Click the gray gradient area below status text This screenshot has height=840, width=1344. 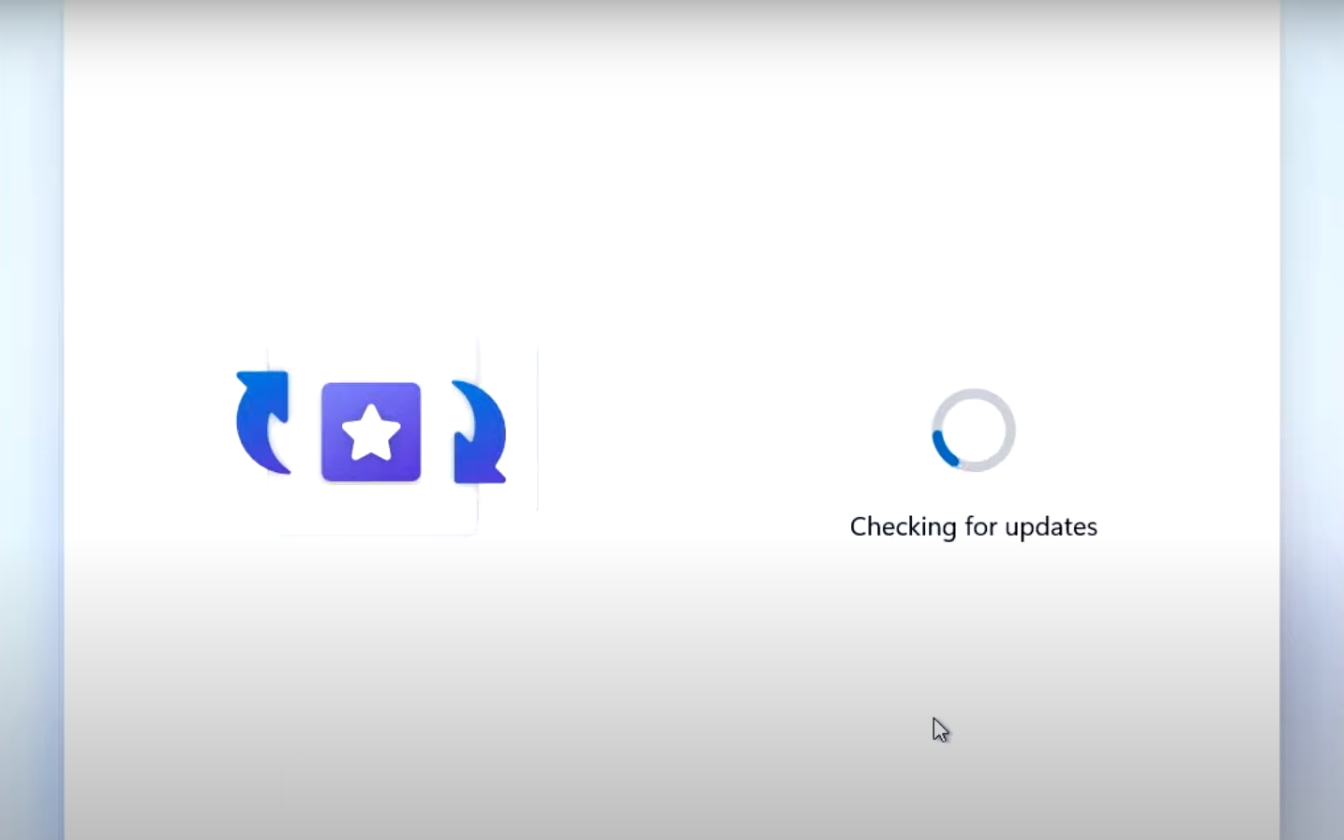pyautogui.click(x=974, y=656)
